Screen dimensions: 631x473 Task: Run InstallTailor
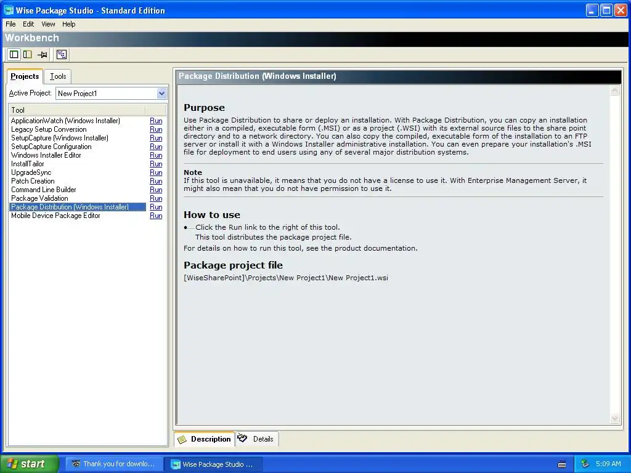156,164
